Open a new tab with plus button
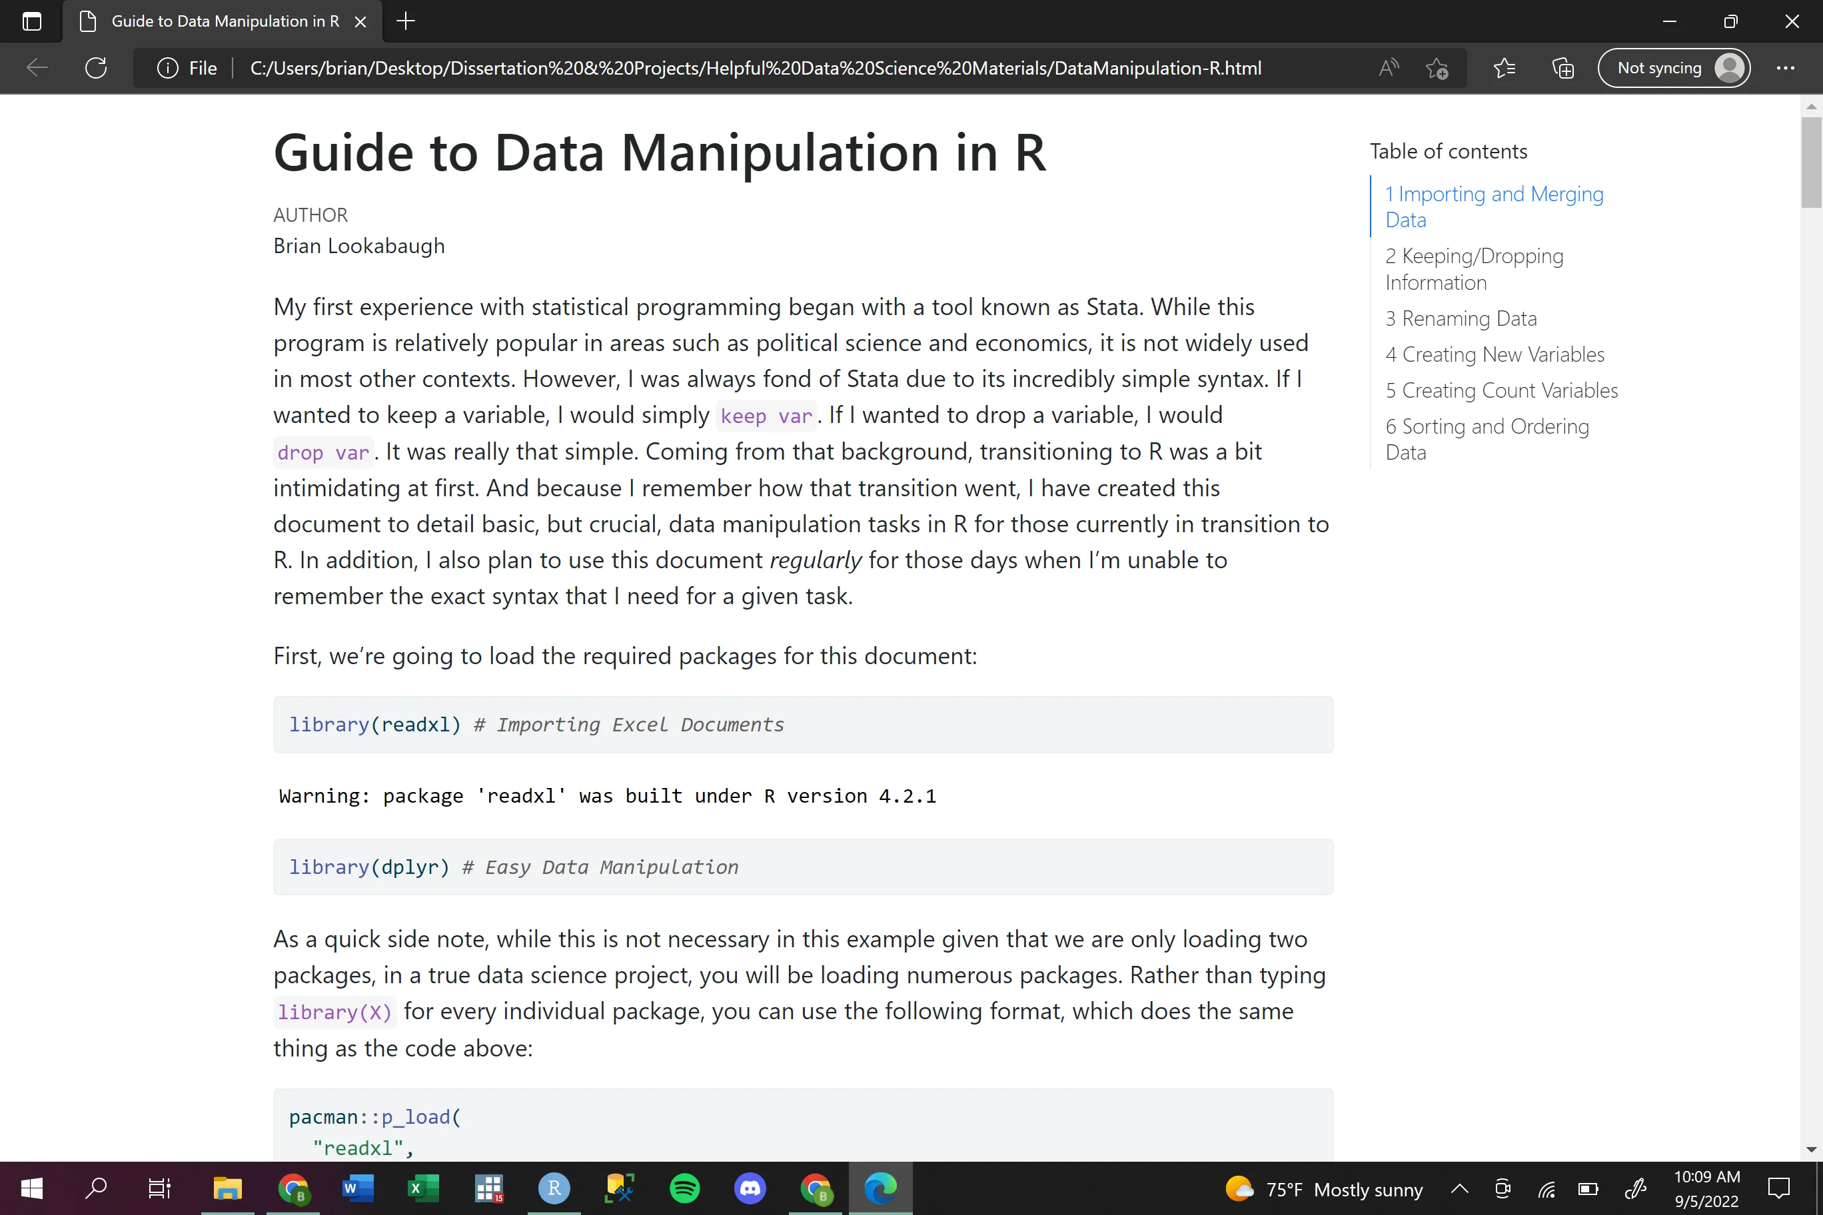The height and width of the screenshot is (1215, 1823). pos(405,22)
